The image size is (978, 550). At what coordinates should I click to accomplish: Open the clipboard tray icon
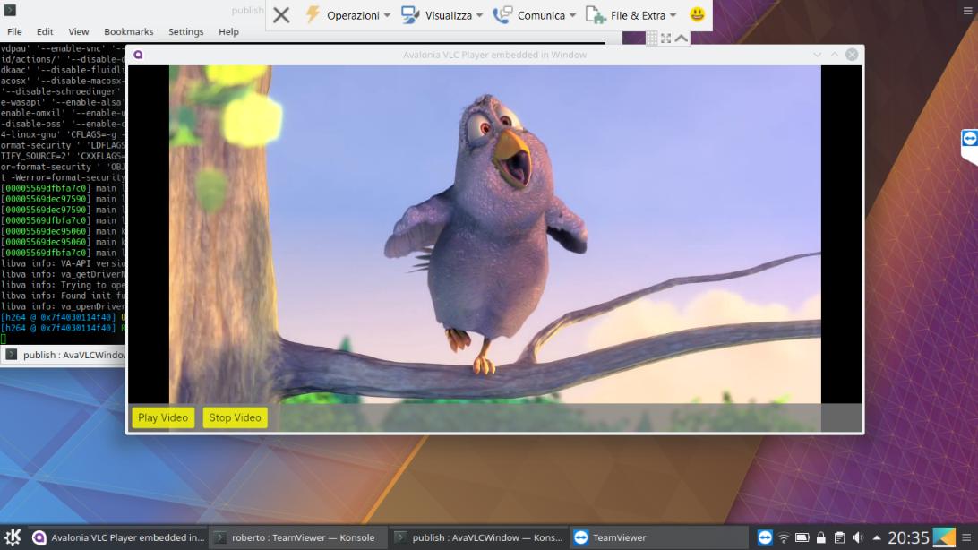point(839,537)
